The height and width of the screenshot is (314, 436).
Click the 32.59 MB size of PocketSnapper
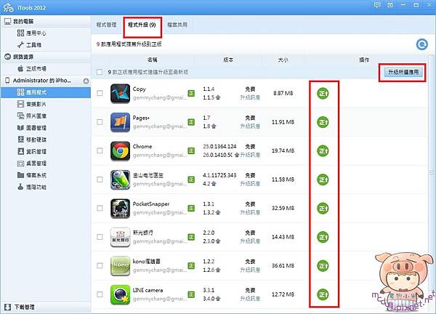coord(283,209)
